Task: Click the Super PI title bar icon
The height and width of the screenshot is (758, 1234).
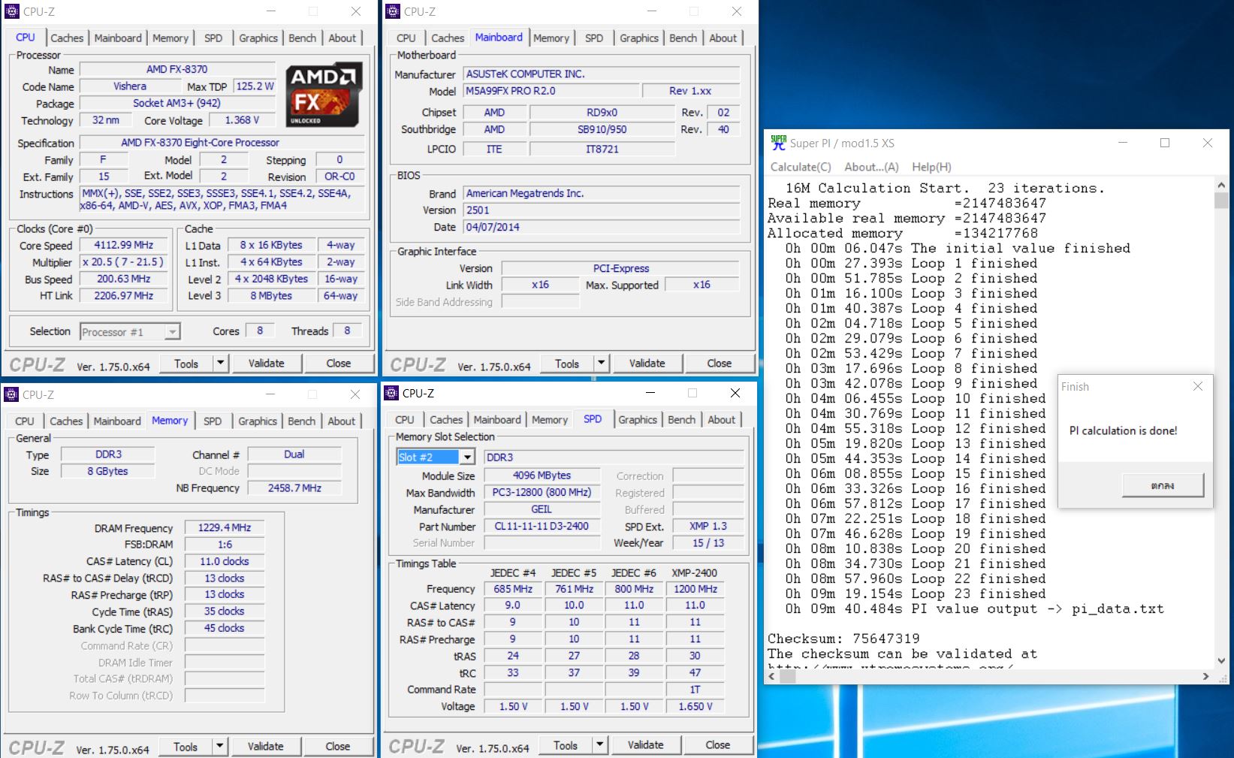Action: click(x=778, y=143)
